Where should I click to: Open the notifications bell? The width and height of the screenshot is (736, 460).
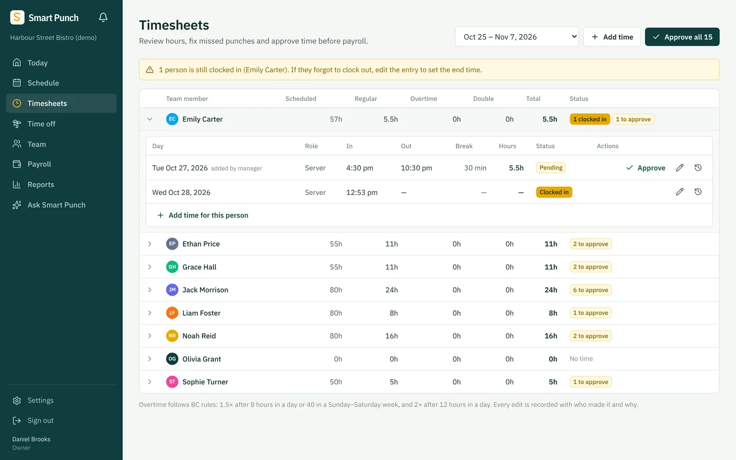coord(103,17)
